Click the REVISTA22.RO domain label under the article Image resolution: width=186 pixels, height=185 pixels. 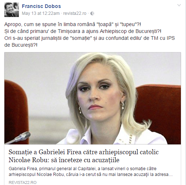click(23, 182)
